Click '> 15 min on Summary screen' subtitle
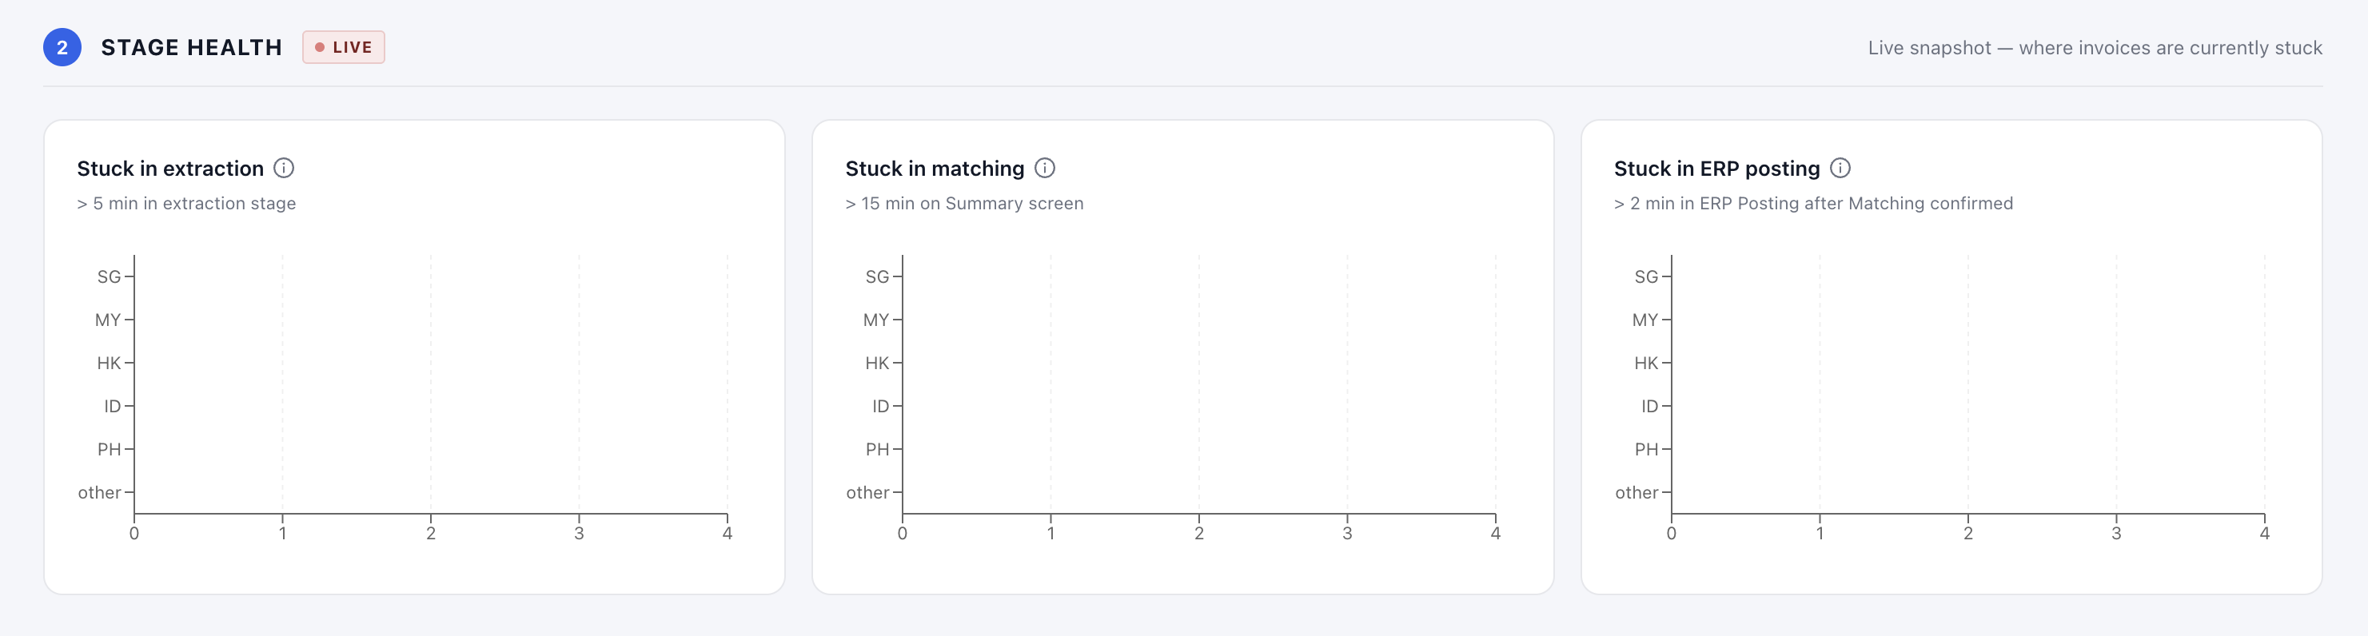This screenshot has width=2368, height=636. [x=964, y=203]
